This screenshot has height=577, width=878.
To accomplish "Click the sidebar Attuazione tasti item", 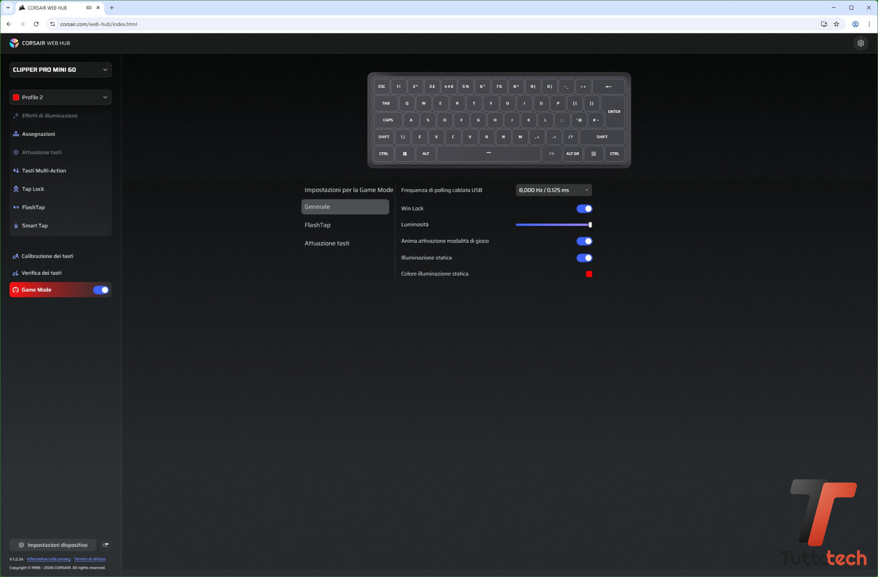I will (60, 152).
